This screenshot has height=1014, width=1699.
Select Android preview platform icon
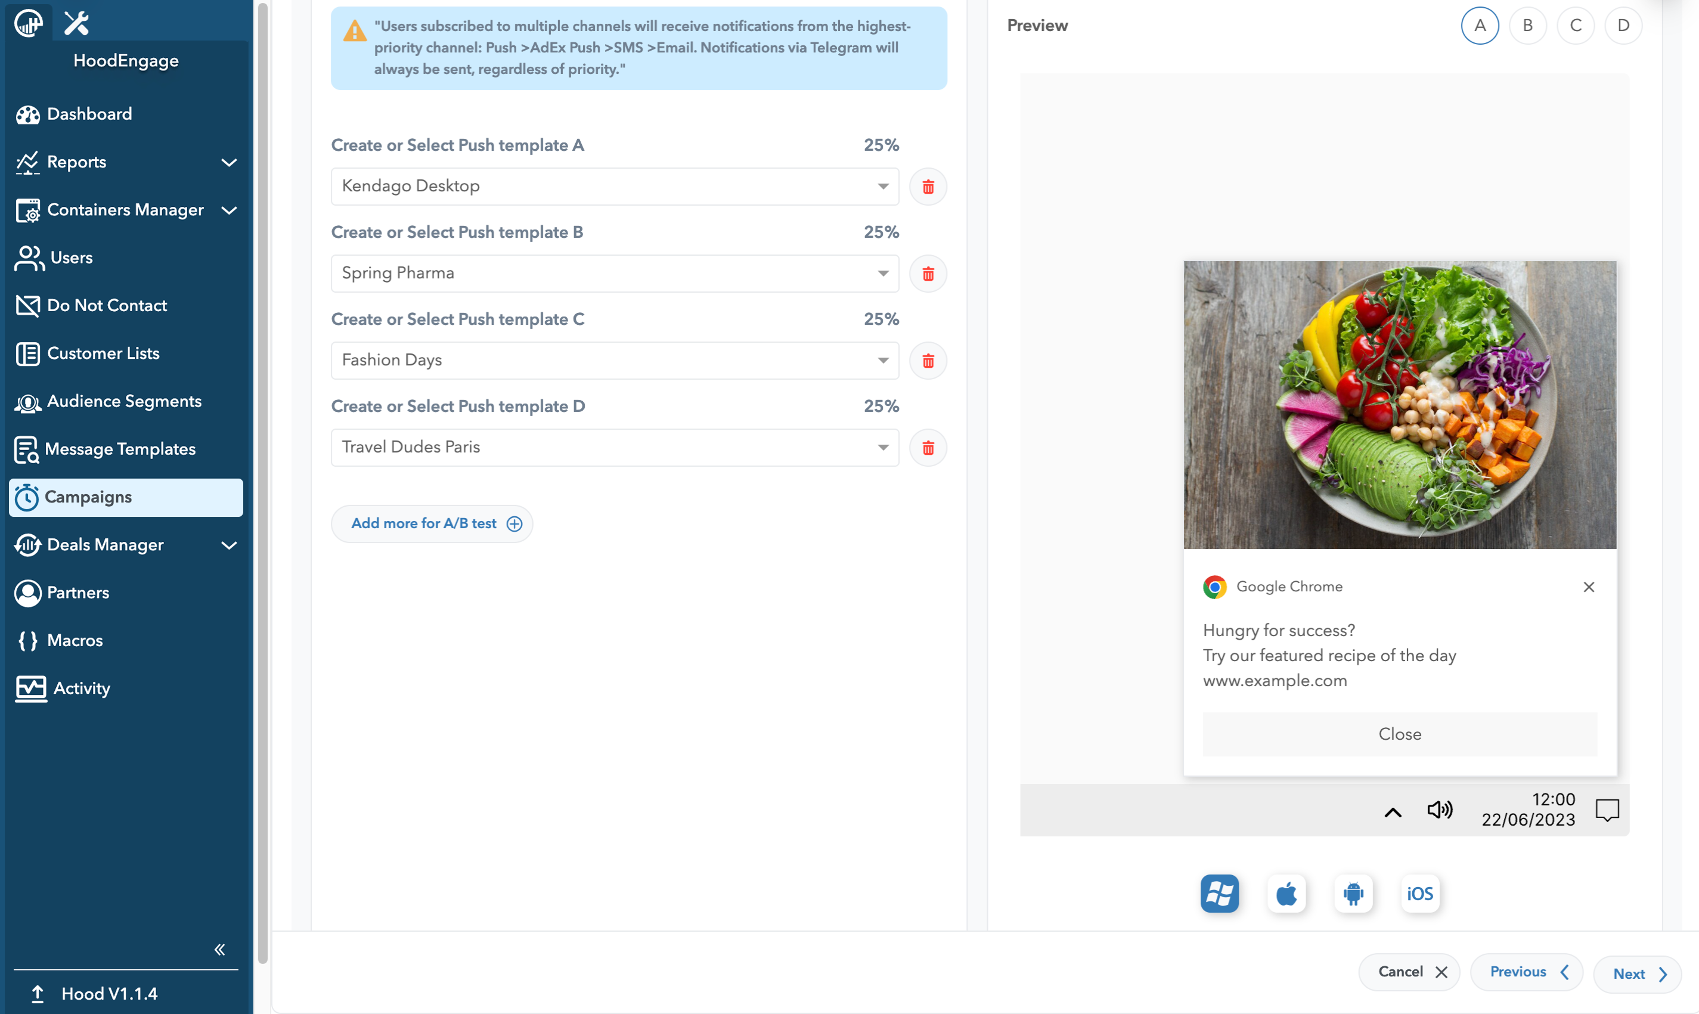(1353, 893)
